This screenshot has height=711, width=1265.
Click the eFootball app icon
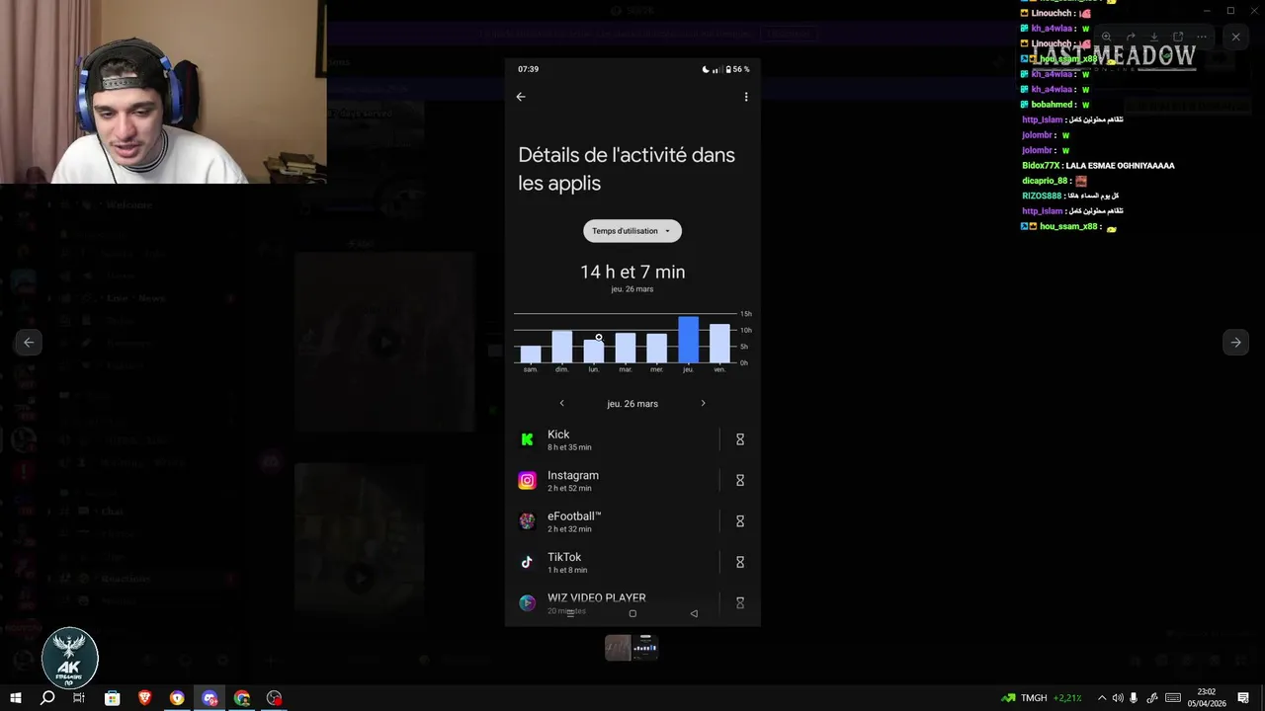click(x=527, y=521)
